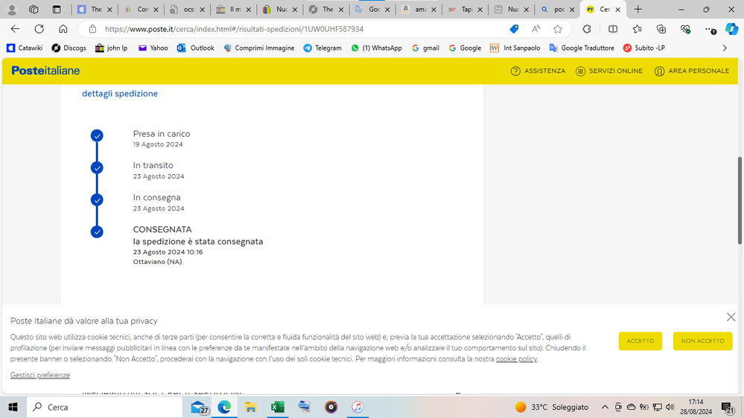The image size is (744, 418).
Task: Click the In consegna step checkmark
Action: pos(97,199)
